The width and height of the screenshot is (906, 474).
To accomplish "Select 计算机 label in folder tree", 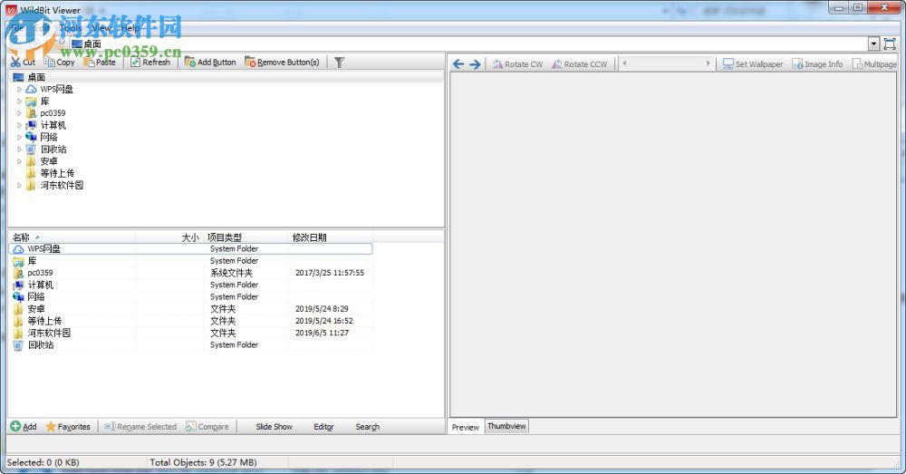I will tap(53, 125).
